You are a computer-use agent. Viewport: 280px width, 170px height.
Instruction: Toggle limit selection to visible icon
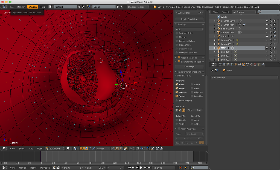tap(126, 148)
